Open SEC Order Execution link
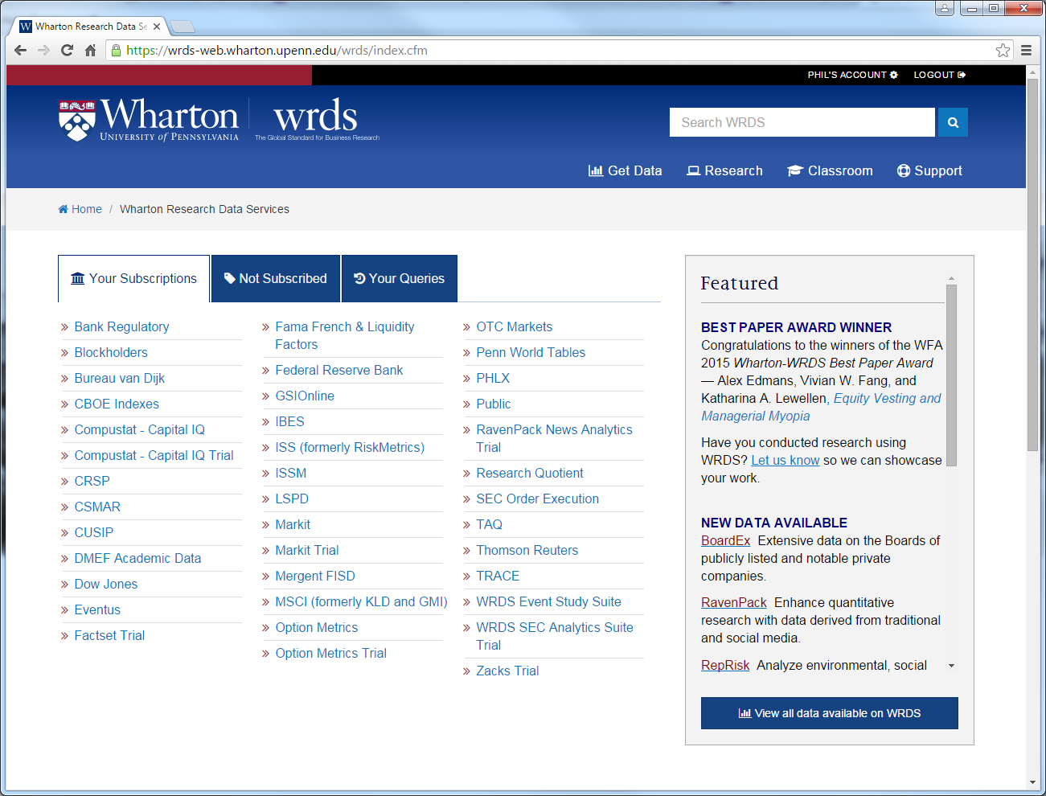This screenshot has height=796, width=1046. pyautogui.click(x=537, y=499)
